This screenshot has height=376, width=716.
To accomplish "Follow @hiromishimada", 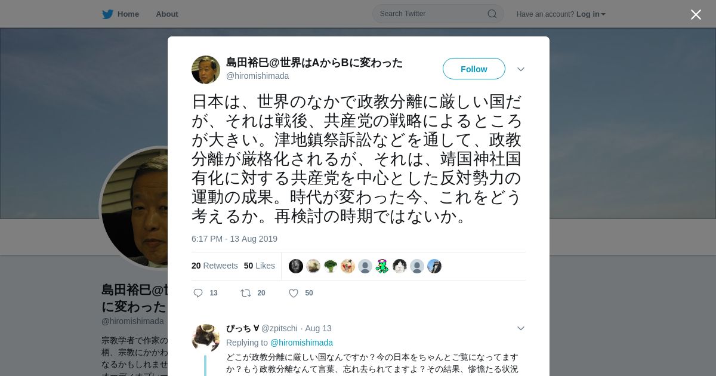I will tap(474, 69).
